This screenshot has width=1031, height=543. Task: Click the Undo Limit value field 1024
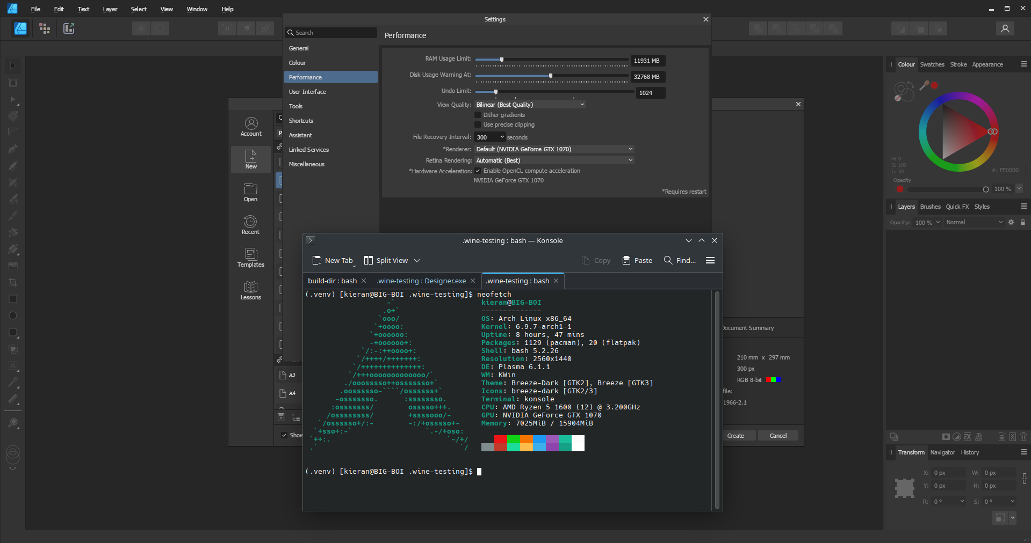651,93
